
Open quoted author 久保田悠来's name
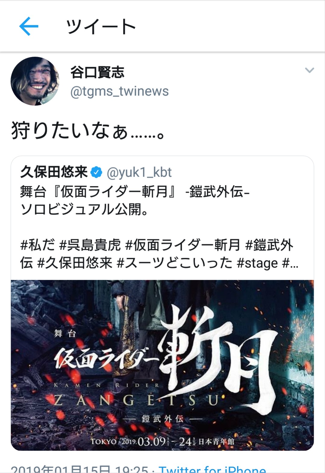pos(54,172)
